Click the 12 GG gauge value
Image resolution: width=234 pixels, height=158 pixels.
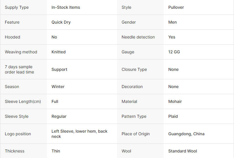tap(174, 52)
